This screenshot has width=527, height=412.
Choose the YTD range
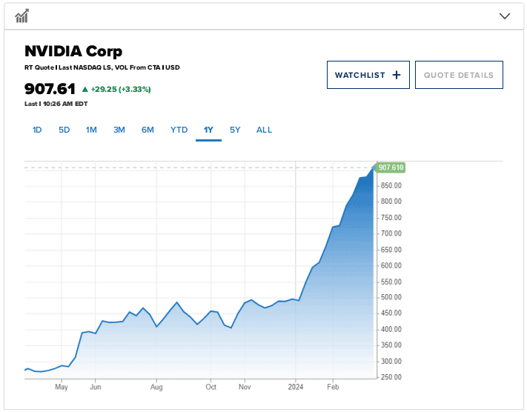179,130
